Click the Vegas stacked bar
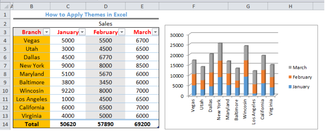The height and width of the screenshot is (131, 325). [x=194, y=78]
